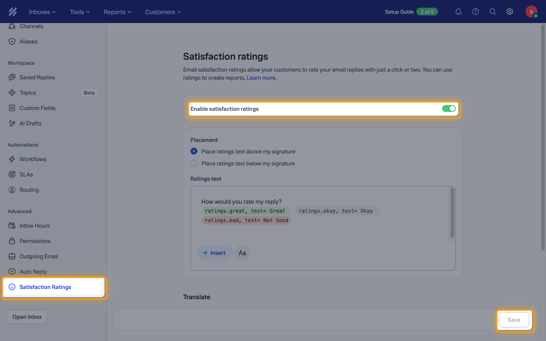This screenshot has width=546, height=341.
Task: Click the Auto Reply icon
Action: [12, 272]
